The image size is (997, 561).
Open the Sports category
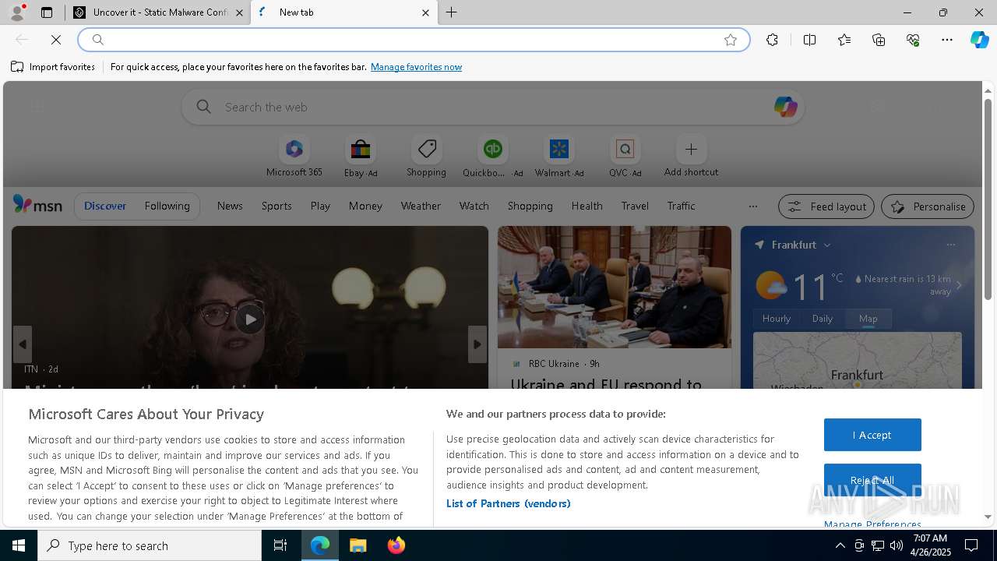click(277, 206)
